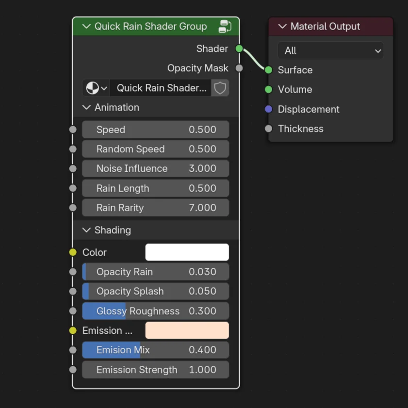
Task: Click the node group edit icon in header
Action: tap(225, 26)
